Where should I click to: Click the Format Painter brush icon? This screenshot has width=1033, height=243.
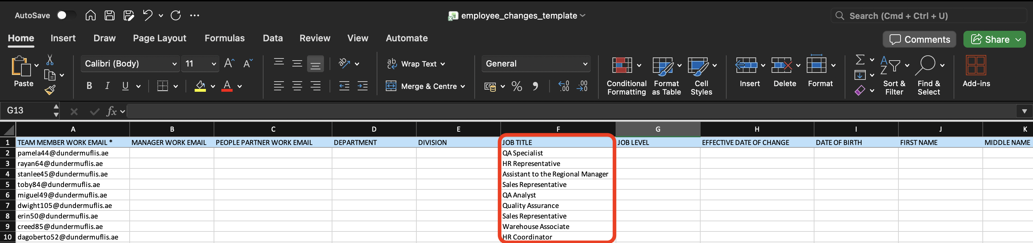point(50,90)
